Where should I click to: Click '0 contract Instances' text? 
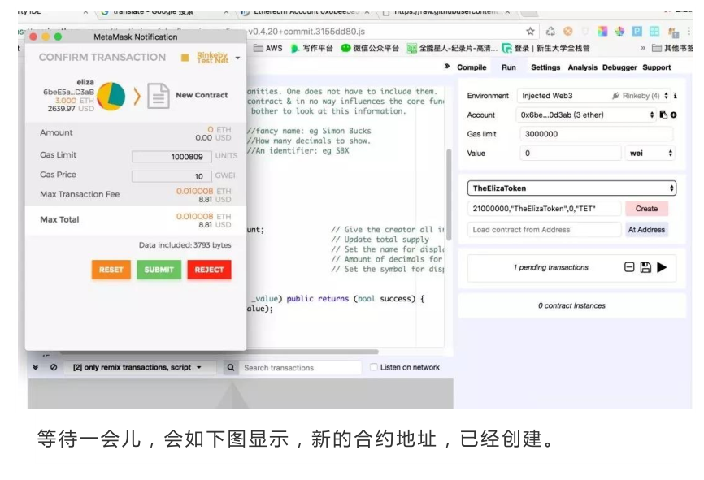pos(571,305)
